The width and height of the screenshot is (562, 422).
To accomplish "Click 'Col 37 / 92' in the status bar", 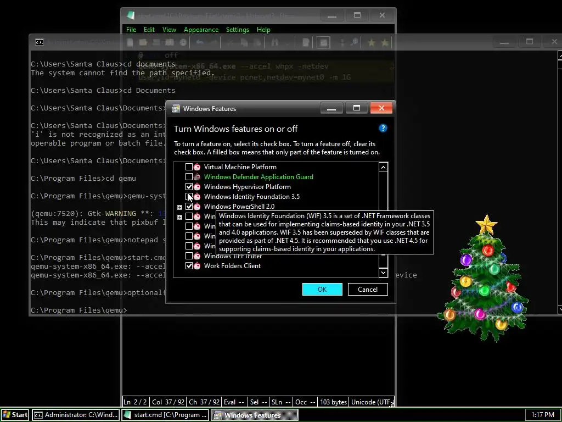I will click(x=168, y=402).
